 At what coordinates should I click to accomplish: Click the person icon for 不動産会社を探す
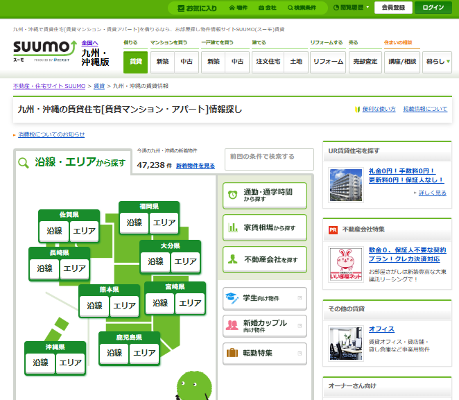(x=232, y=259)
